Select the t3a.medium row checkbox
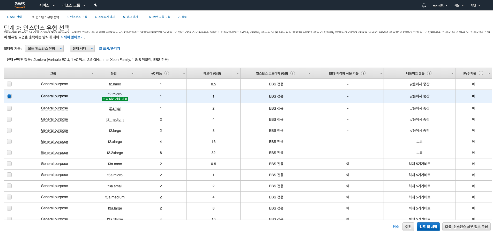The width and height of the screenshot is (493, 233). pos(9,197)
